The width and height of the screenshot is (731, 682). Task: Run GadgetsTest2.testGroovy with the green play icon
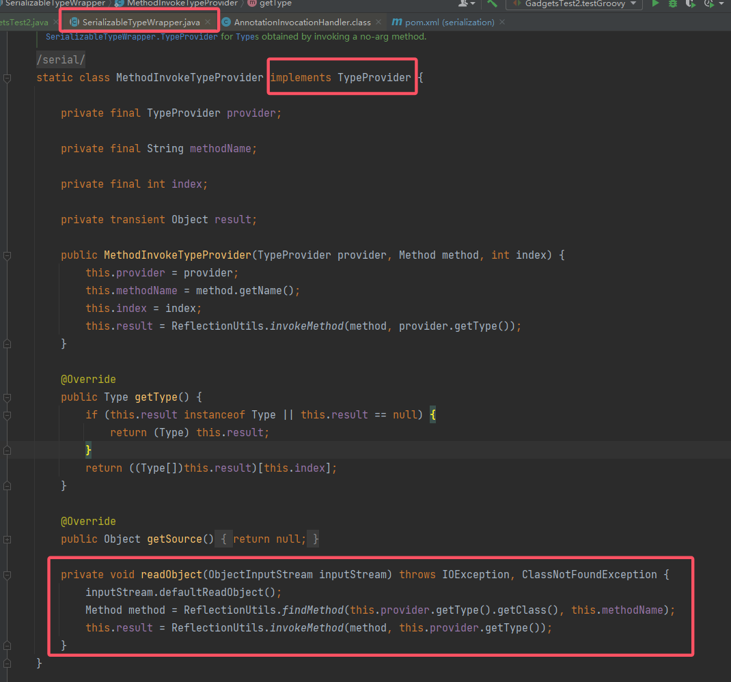pyautogui.click(x=655, y=3)
